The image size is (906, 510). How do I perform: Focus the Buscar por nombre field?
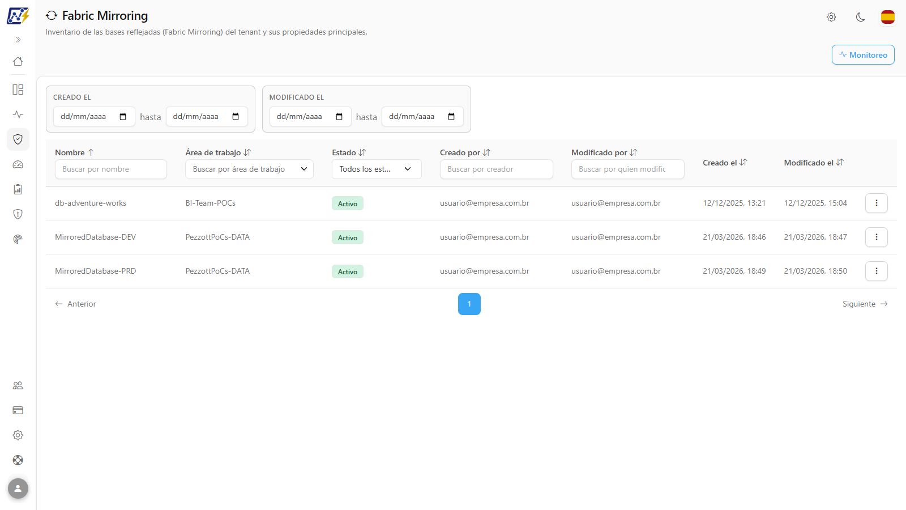tap(111, 169)
